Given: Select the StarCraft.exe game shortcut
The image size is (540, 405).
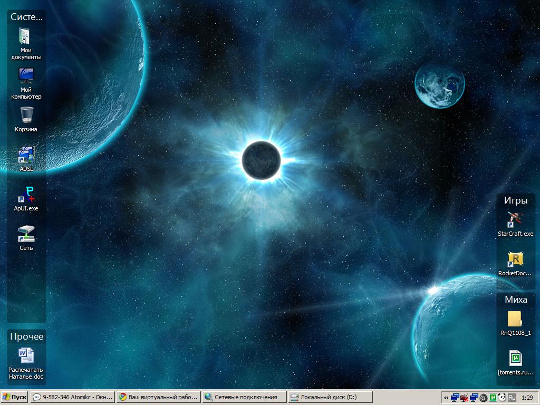Looking at the screenshot, I should coord(515,219).
